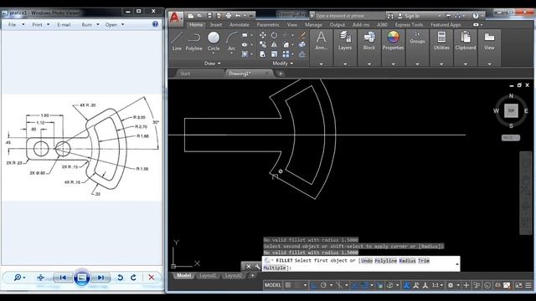This screenshot has height=301, width=536.
Task: Toggle polar tracking in status bar
Action: pos(323,285)
